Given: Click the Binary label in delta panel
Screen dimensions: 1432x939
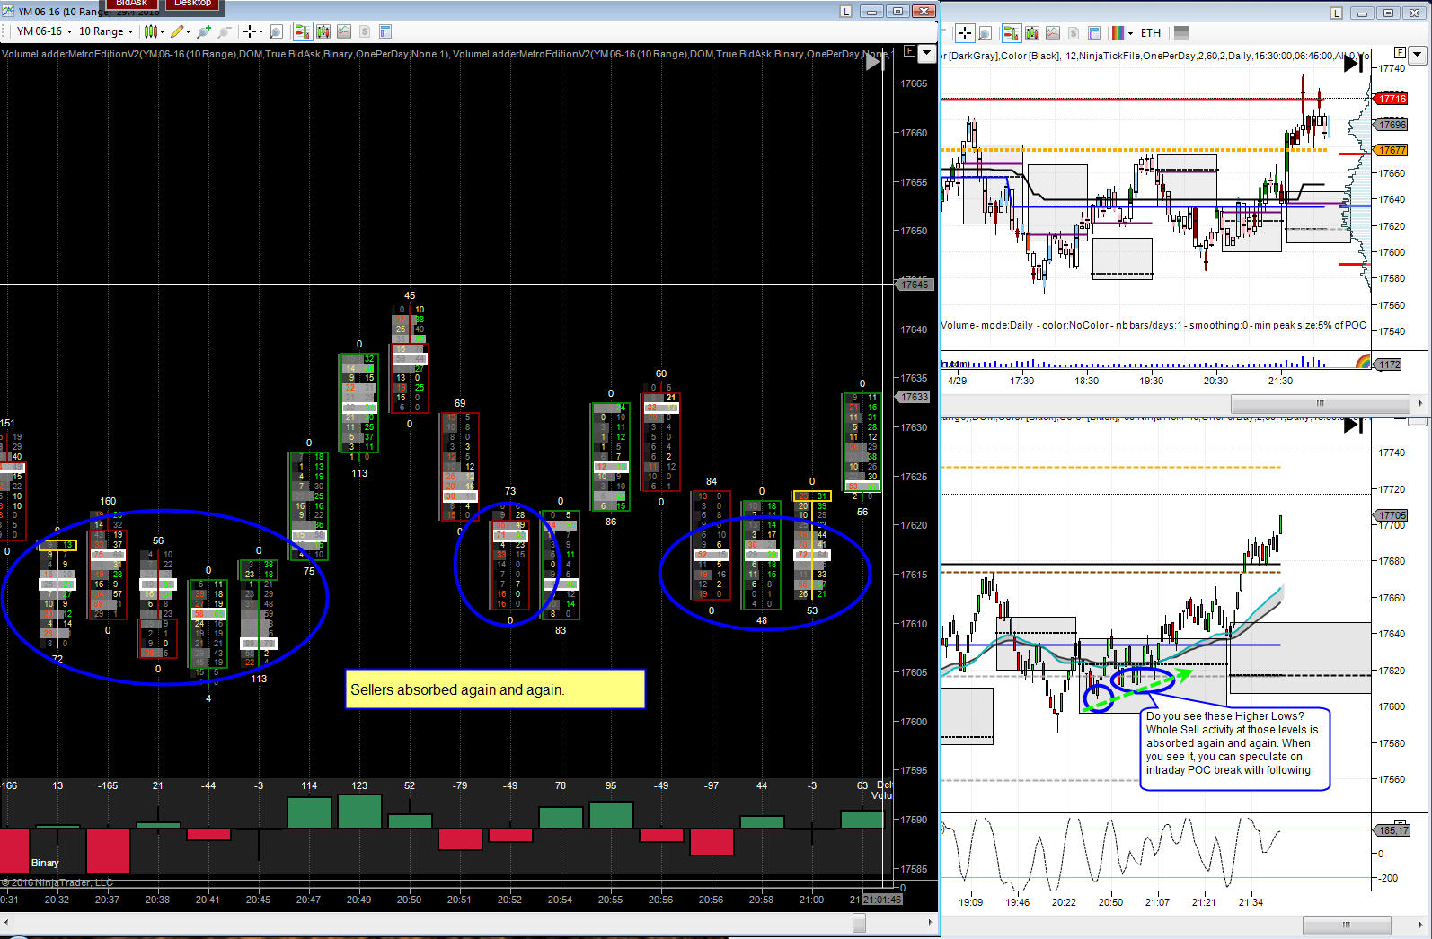Looking at the screenshot, I should point(45,863).
